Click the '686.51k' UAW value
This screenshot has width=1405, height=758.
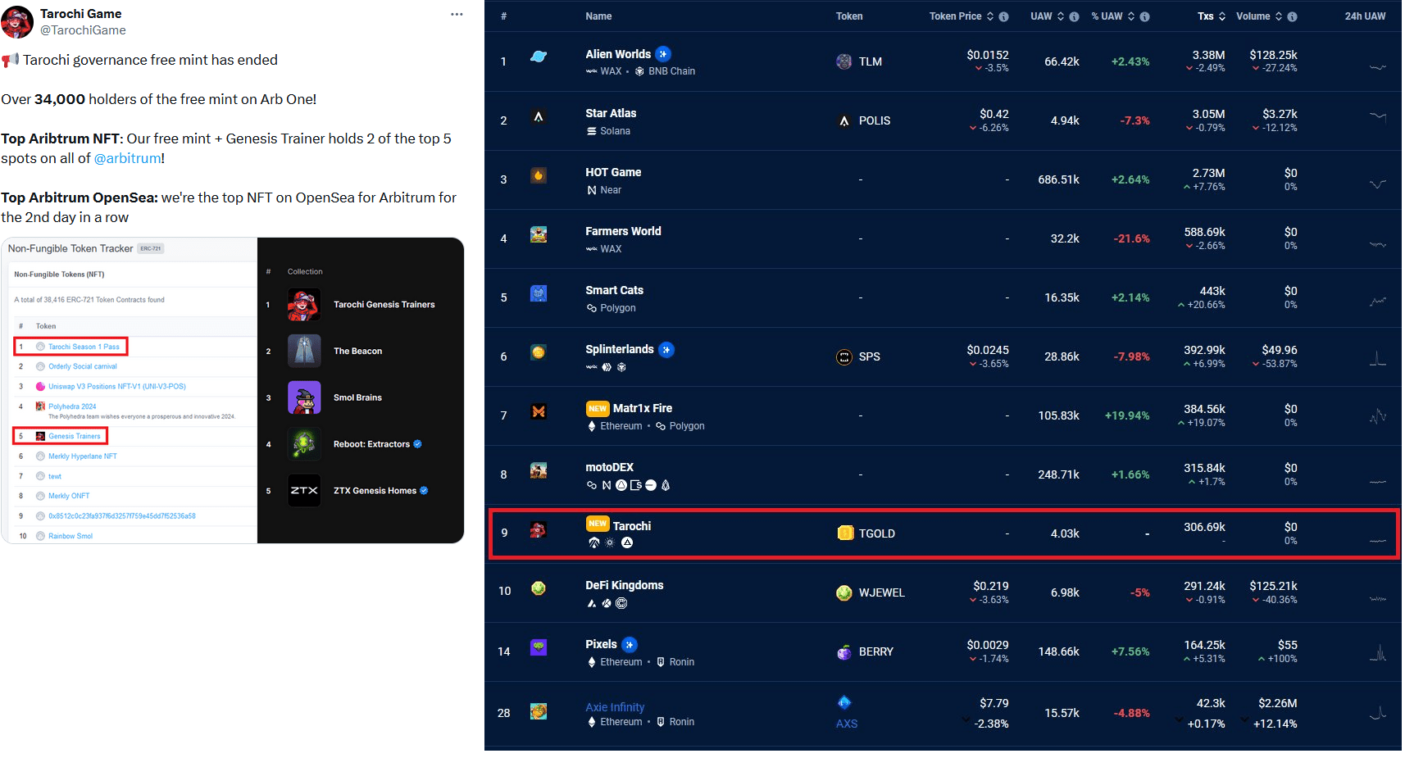click(1058, 179)
